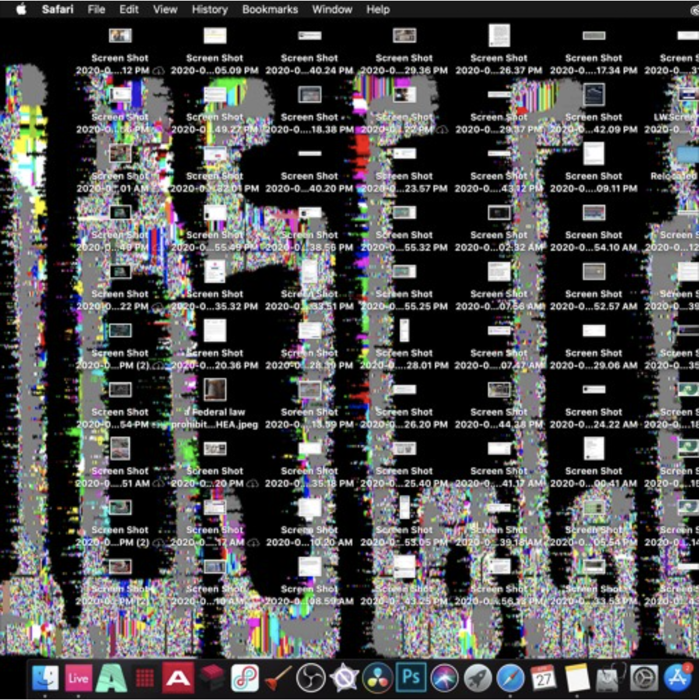The height and width of the screenshot is (700, 699).
Task: Open Finder from the dock
Action: 45,678
